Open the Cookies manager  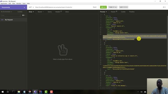pos(20,12)
